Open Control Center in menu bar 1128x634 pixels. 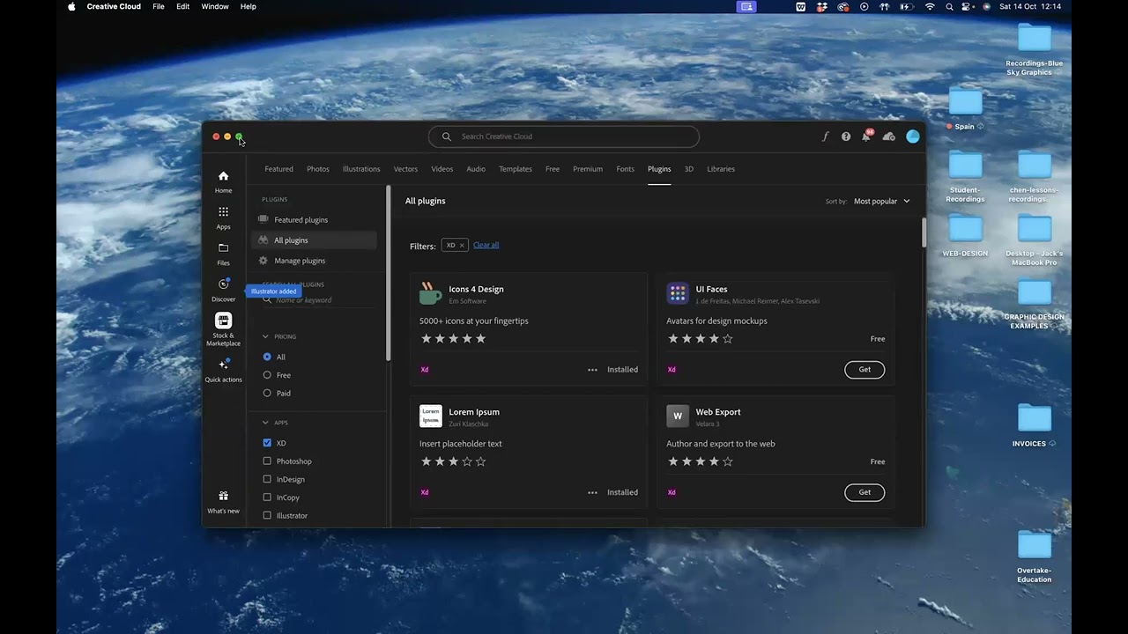967,6
